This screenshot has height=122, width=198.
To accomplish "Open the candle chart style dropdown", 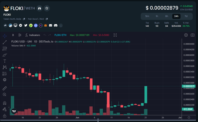I will point(20,35).
